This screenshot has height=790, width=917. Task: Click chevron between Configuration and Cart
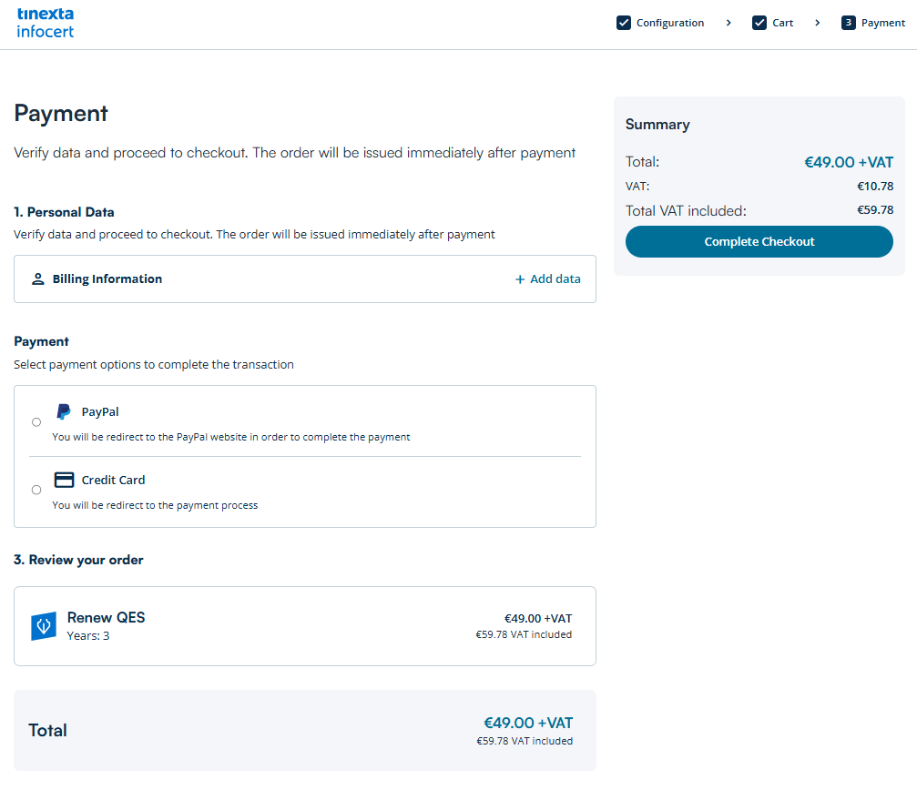coord(729,23)
